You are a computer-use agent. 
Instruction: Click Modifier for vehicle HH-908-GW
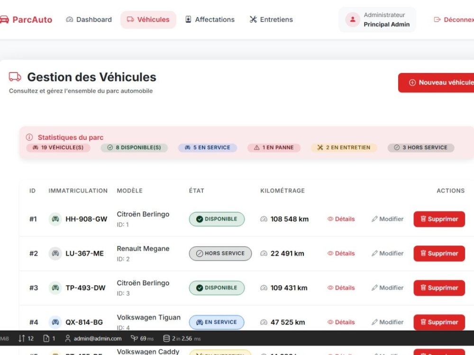pos(388,219)
